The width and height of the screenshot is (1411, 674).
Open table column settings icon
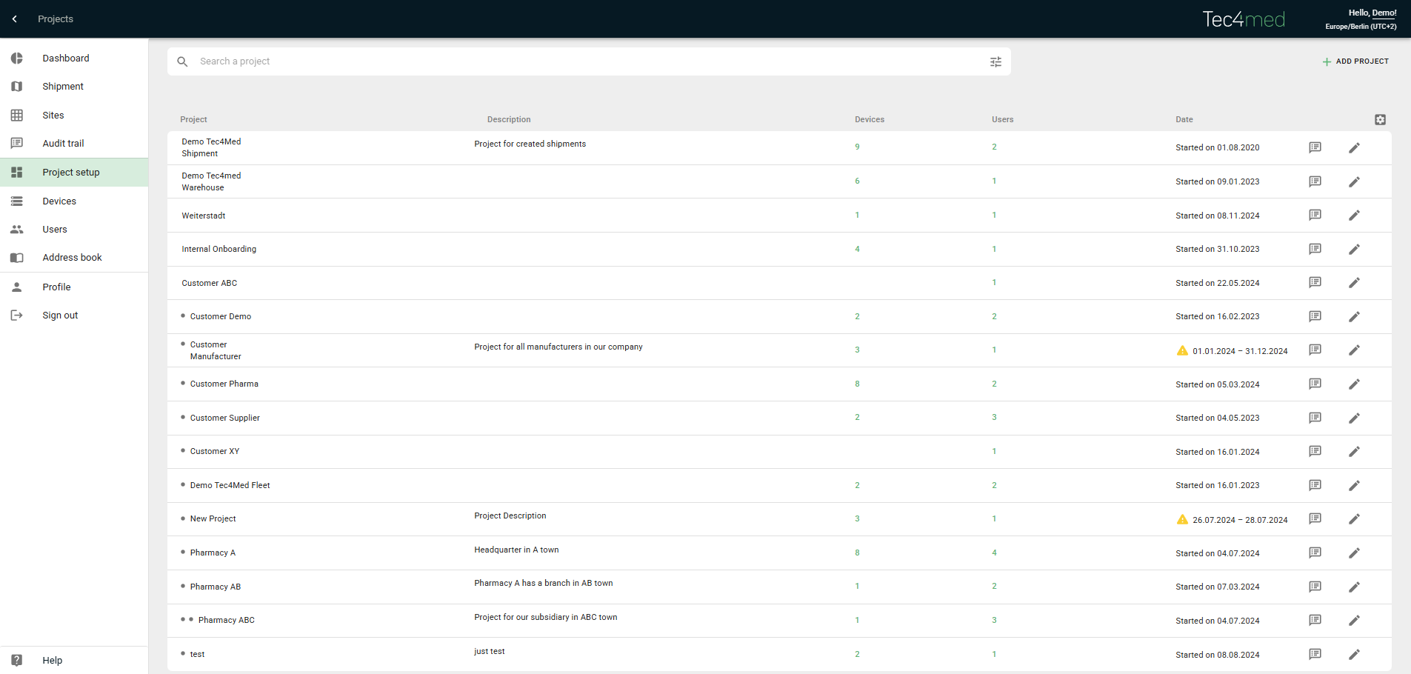tap(1380, 120)
